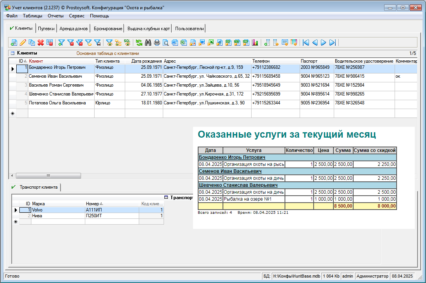Click the pencil edit record icon
This screenshot has height=283, width=426.
[23, 43]
